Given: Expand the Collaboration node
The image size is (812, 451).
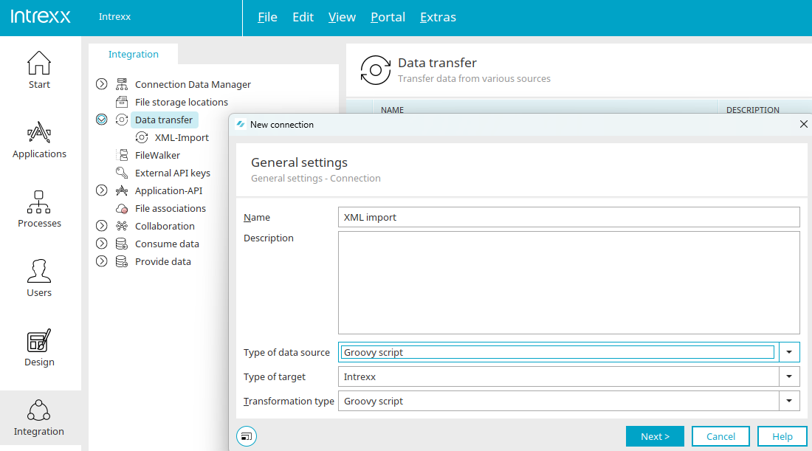Looking at the screenshot, I should point(102,226).
